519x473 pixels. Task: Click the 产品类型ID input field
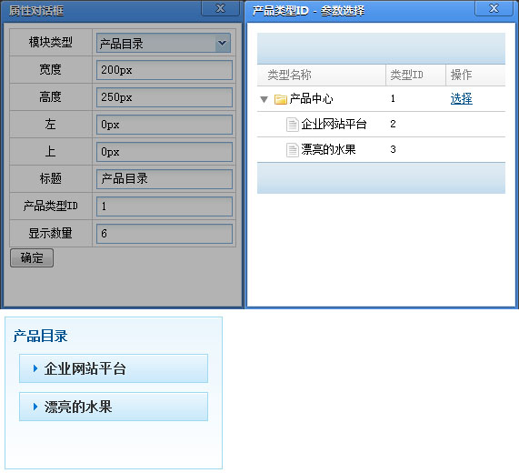click(x=165, y=206)
